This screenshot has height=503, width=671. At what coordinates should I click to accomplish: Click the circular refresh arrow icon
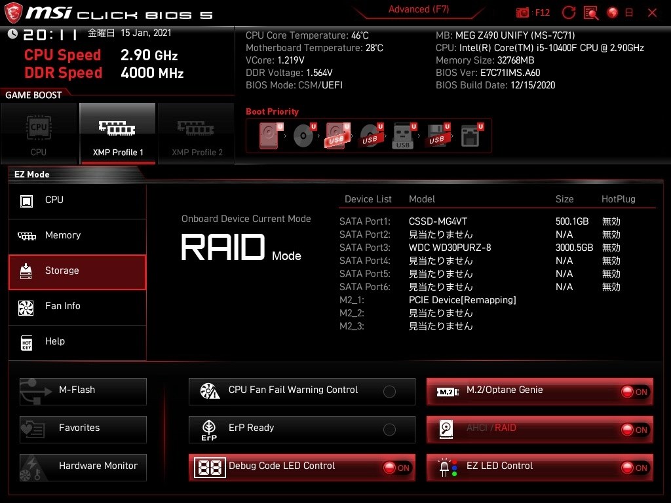click(x=569, y=12)
